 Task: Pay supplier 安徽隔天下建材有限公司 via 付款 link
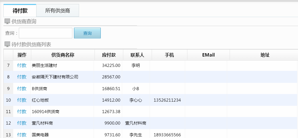click(22, 77)
